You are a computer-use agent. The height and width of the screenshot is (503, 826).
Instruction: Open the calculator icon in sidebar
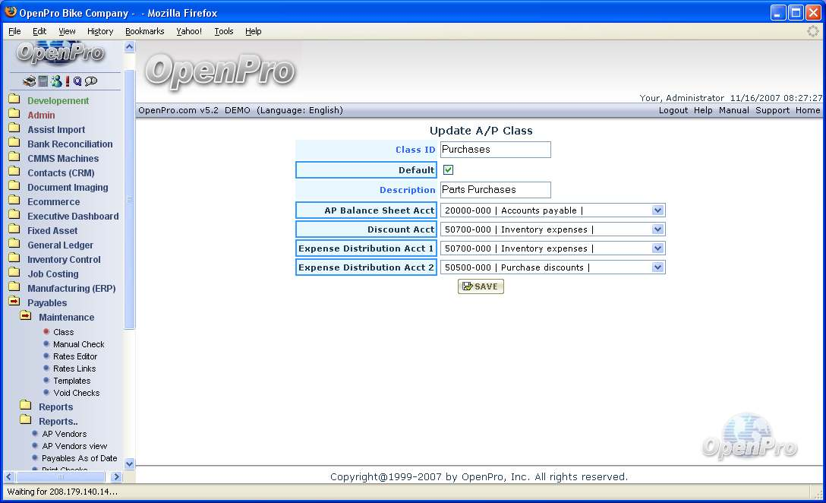coord(43,81)
